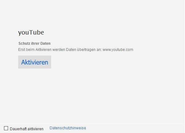The image size is (185, 133).
Task: Enable the Dauerhaft aktivieren checkbox
Action: (6, 128)
